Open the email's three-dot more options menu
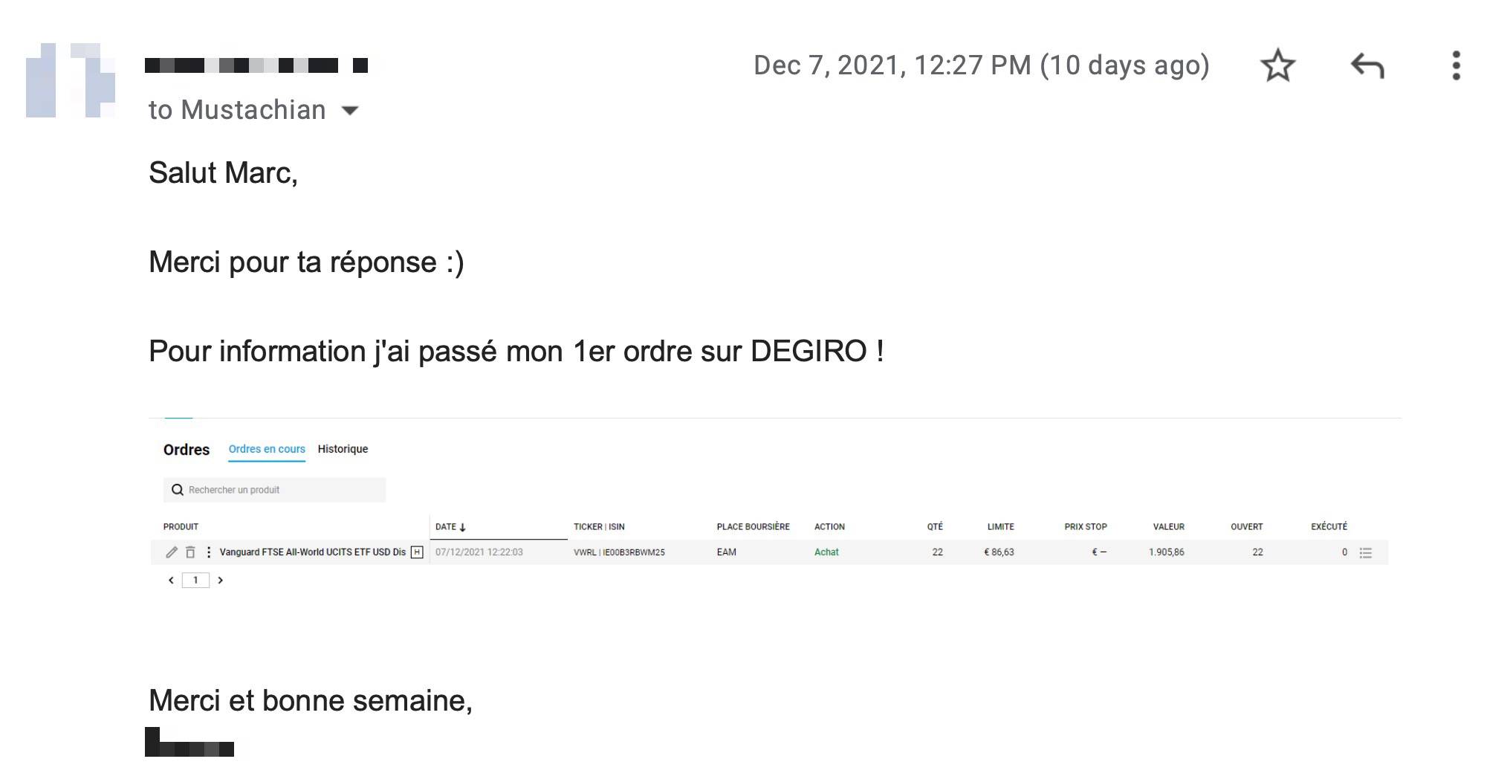Screen dimensions: 1510x782 coord(1456,65)
